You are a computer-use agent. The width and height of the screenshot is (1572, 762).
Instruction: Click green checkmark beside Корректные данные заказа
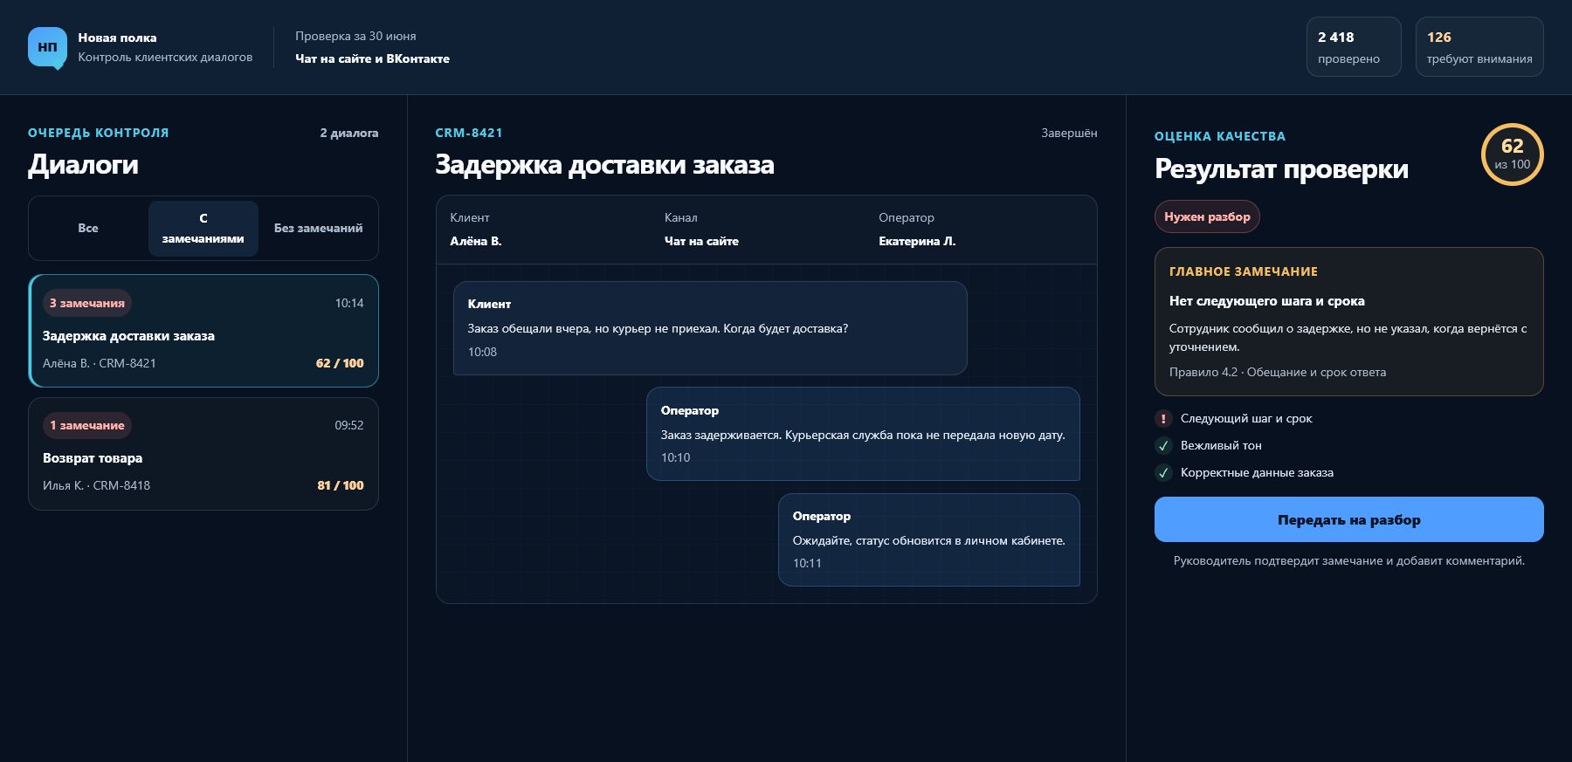(1163, 472)
